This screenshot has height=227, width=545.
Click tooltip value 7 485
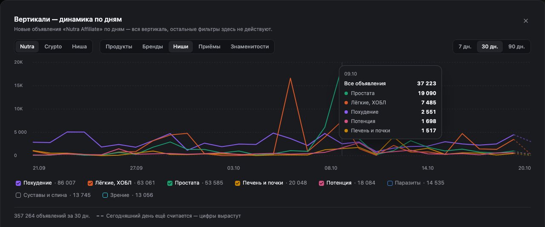(428, 103)
